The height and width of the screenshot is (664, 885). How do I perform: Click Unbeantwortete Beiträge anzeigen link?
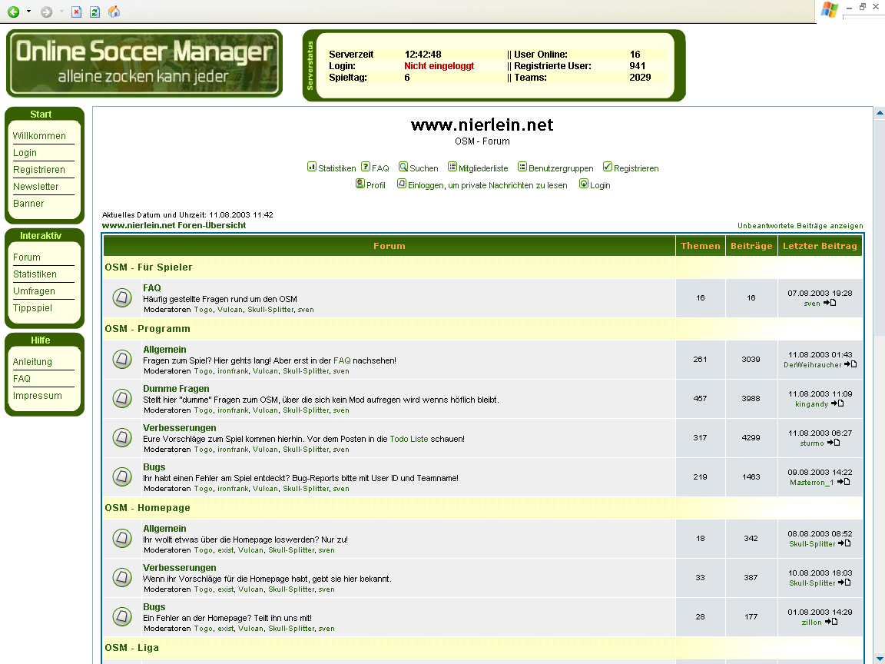click(800, 226)
